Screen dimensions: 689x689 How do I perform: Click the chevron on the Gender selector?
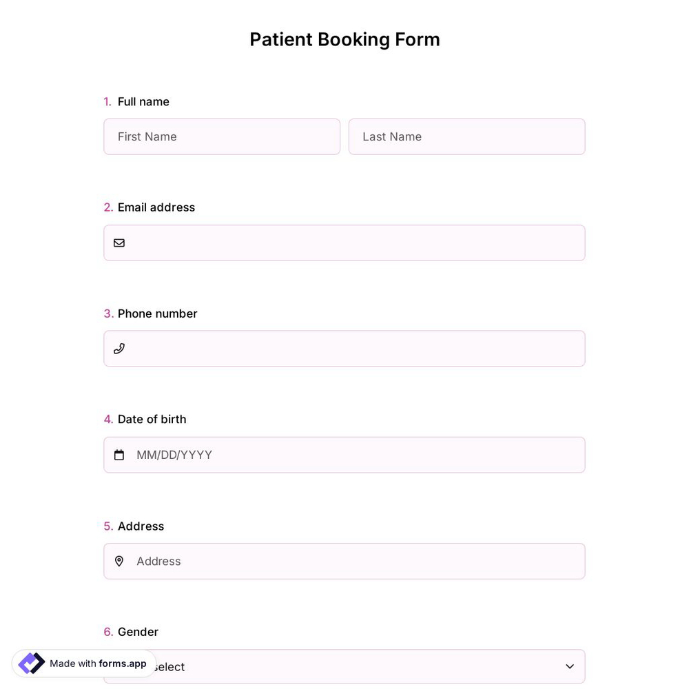(x=570, y=666)
